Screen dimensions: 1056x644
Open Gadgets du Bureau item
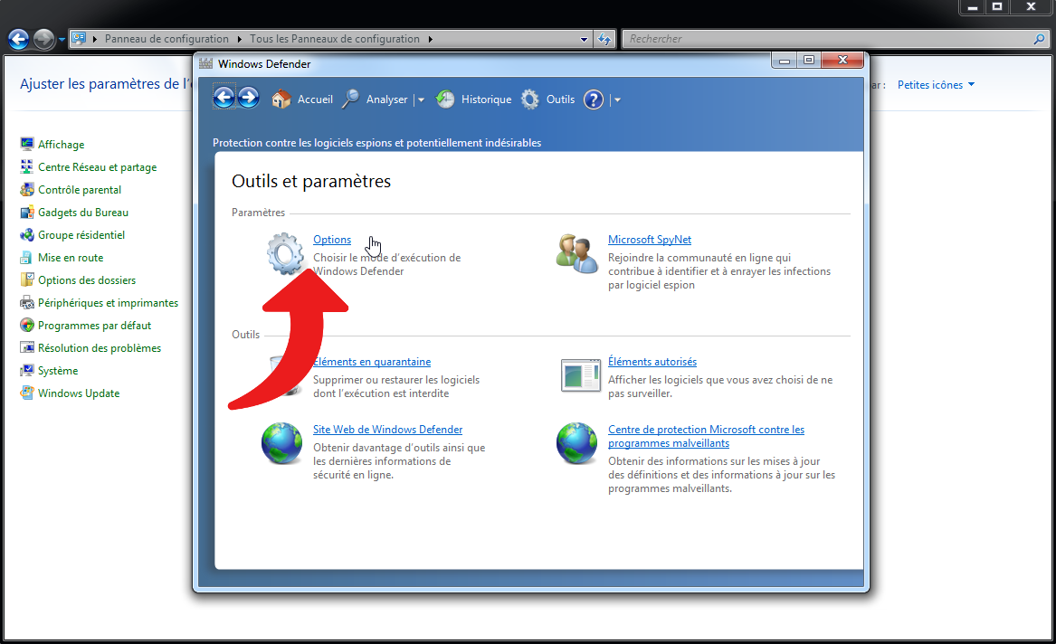click(x=83, y=212)
